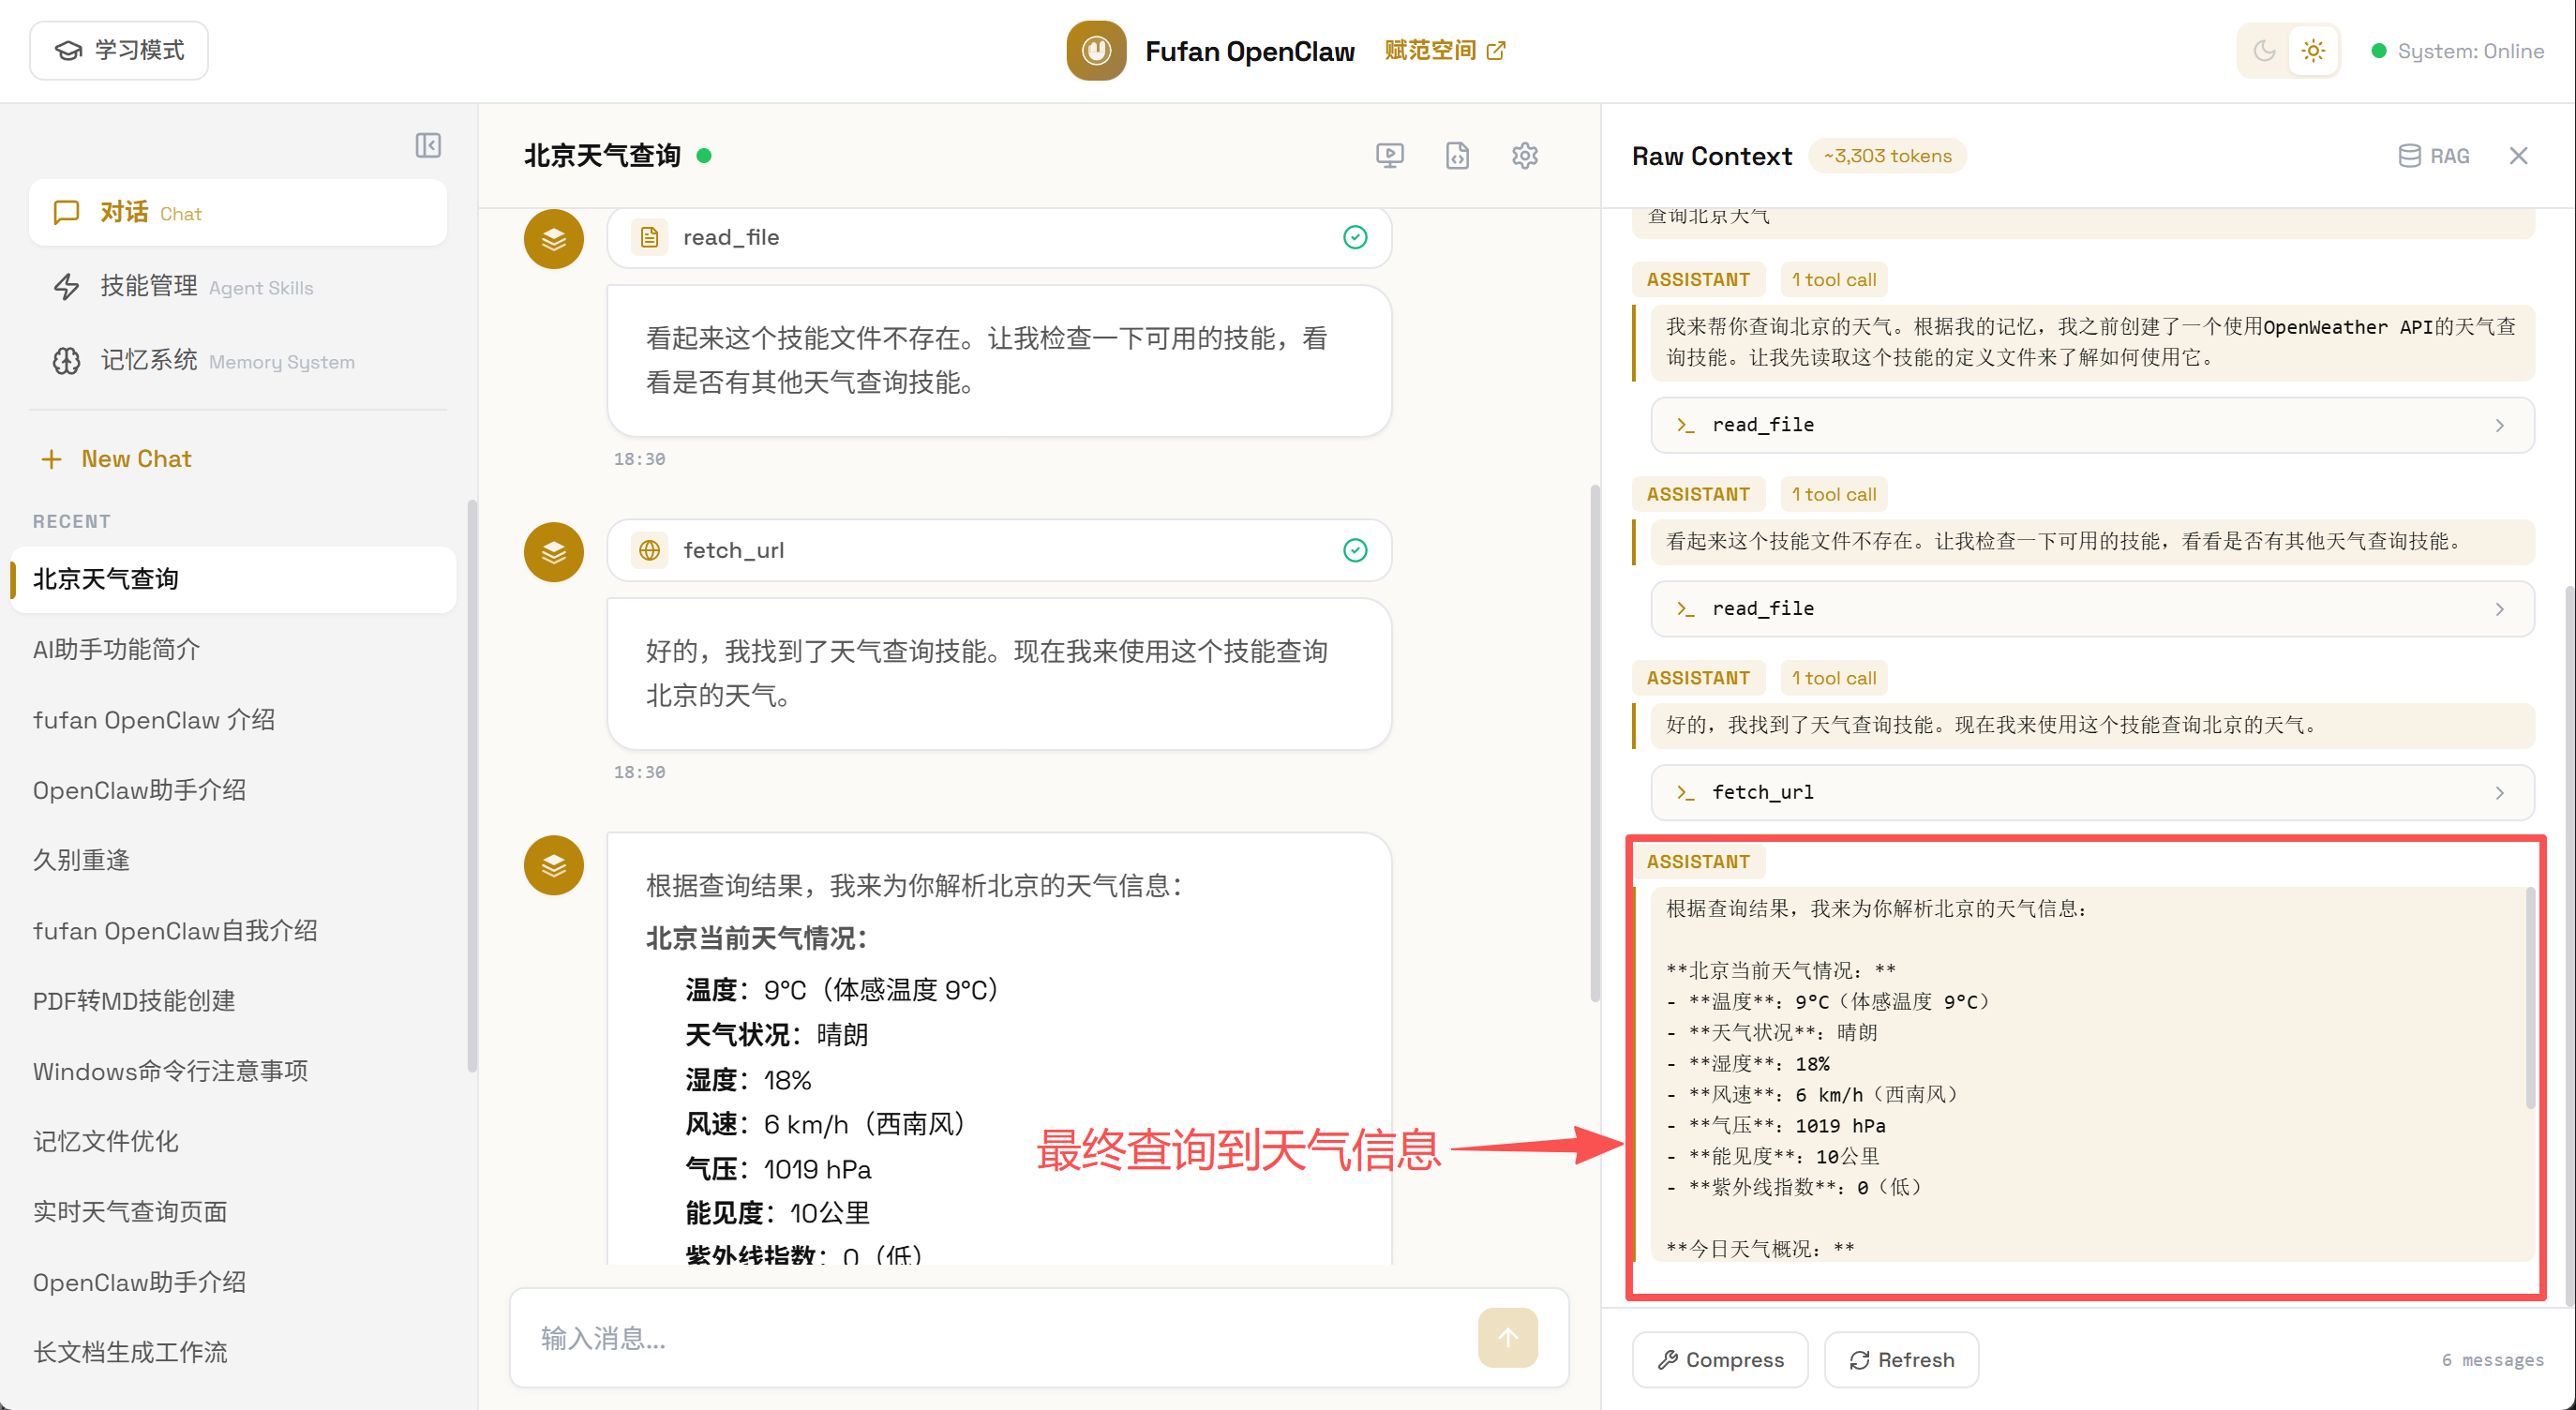Viewport: 2576px width, 1410px height.
Task: Click the lightning bolt skills icon
Action: tap(66, 286)
